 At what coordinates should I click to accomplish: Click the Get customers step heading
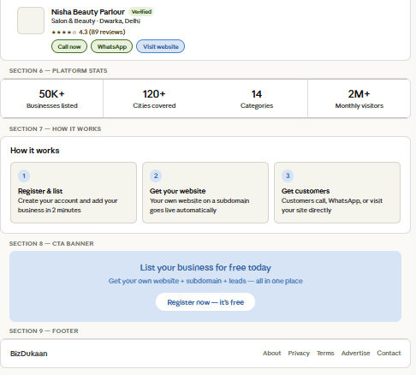[x=306, y=191]
